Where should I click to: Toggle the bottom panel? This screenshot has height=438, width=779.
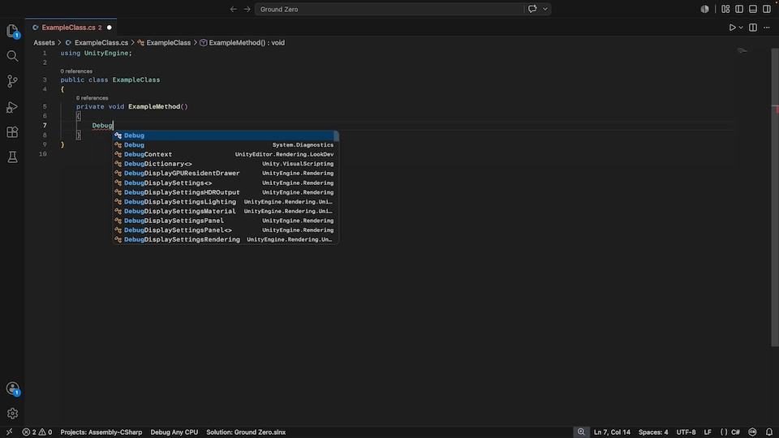pos(753,9)
